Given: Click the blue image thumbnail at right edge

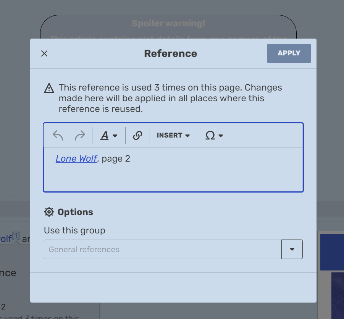Looking at the screenshot, I should coord(331,251).
